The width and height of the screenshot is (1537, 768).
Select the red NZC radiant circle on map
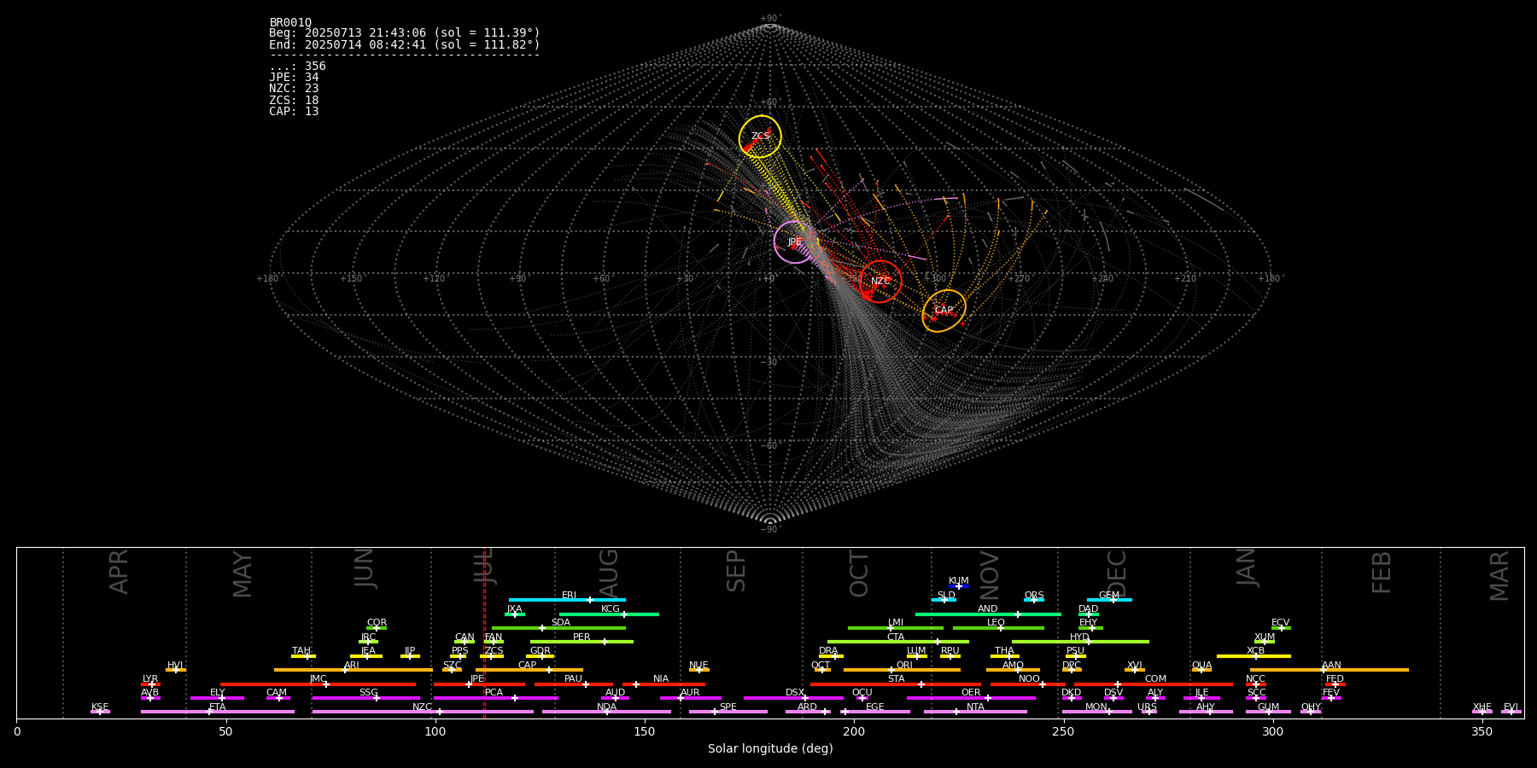tap(880, 282)
